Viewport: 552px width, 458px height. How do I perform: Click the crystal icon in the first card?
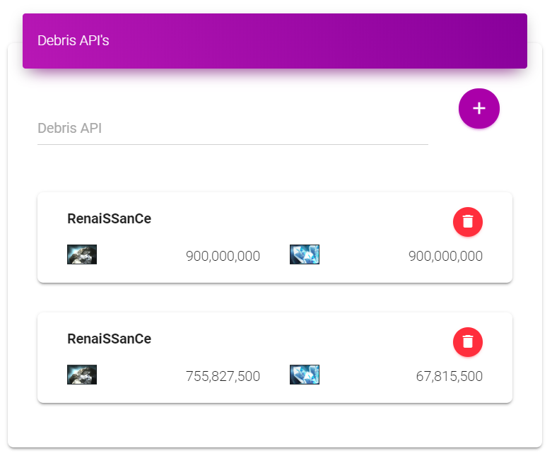(x=305, y=254)
